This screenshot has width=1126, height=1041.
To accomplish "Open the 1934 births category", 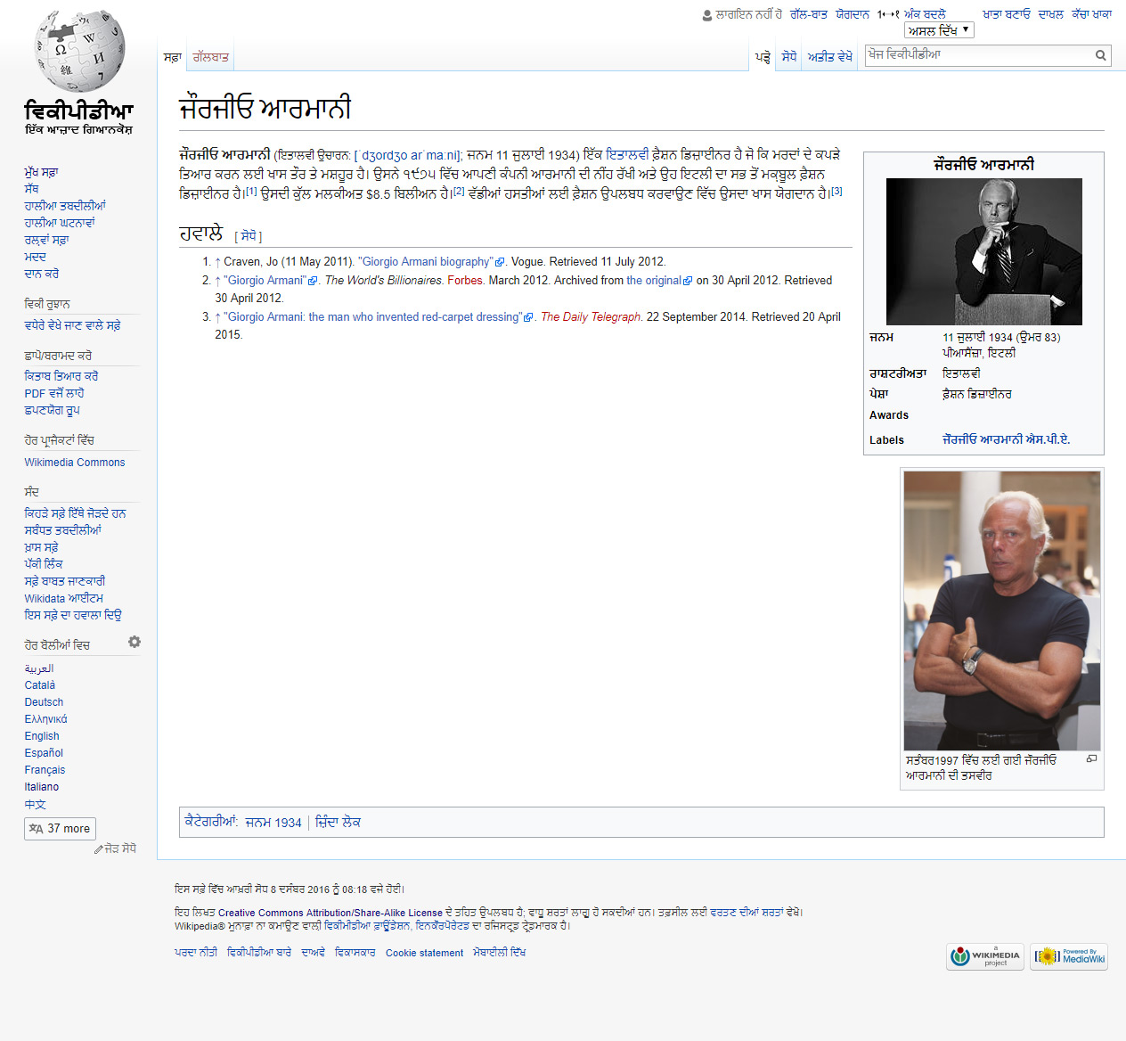I will coord(273,823).
